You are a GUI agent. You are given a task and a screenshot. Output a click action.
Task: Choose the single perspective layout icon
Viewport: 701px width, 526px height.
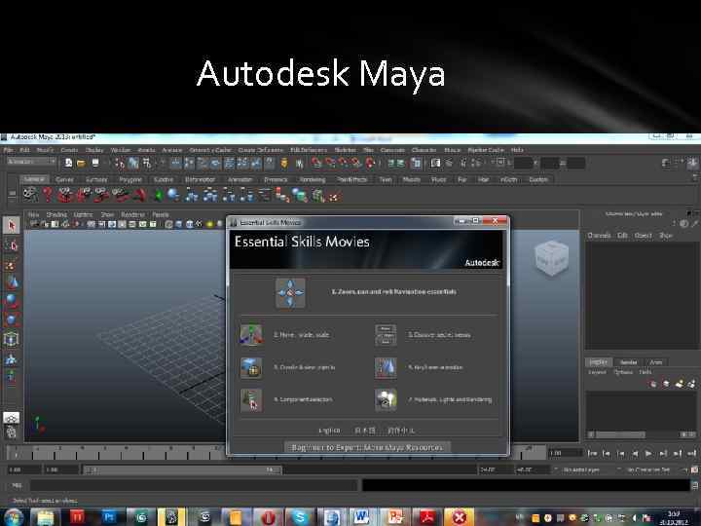(x=11, y=417)
